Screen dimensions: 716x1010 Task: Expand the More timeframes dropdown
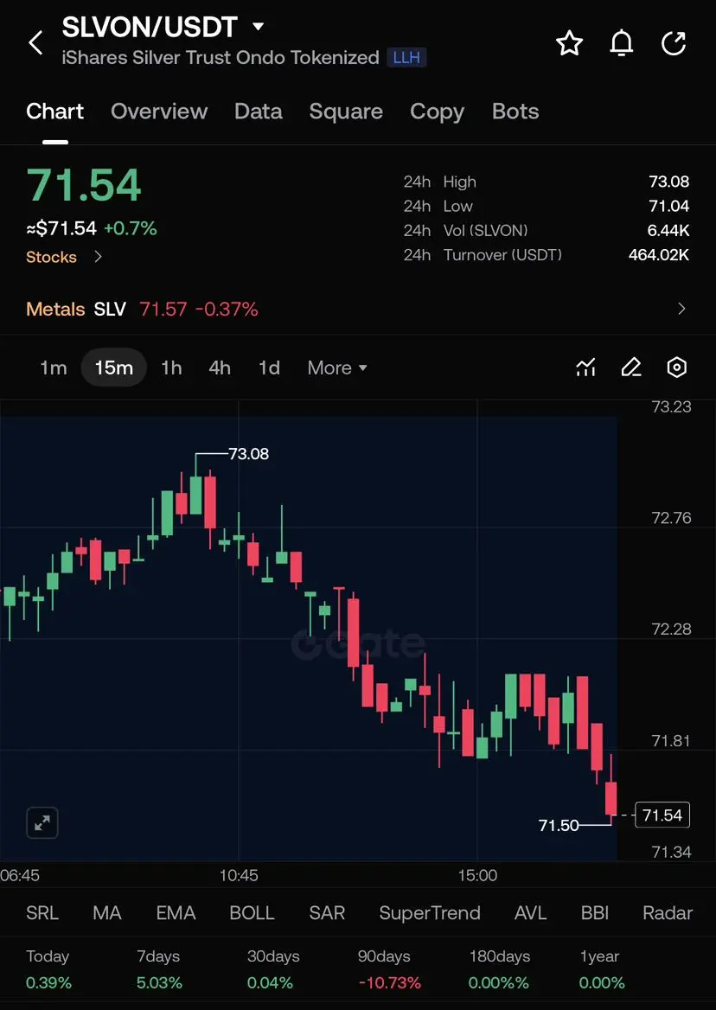337,368
